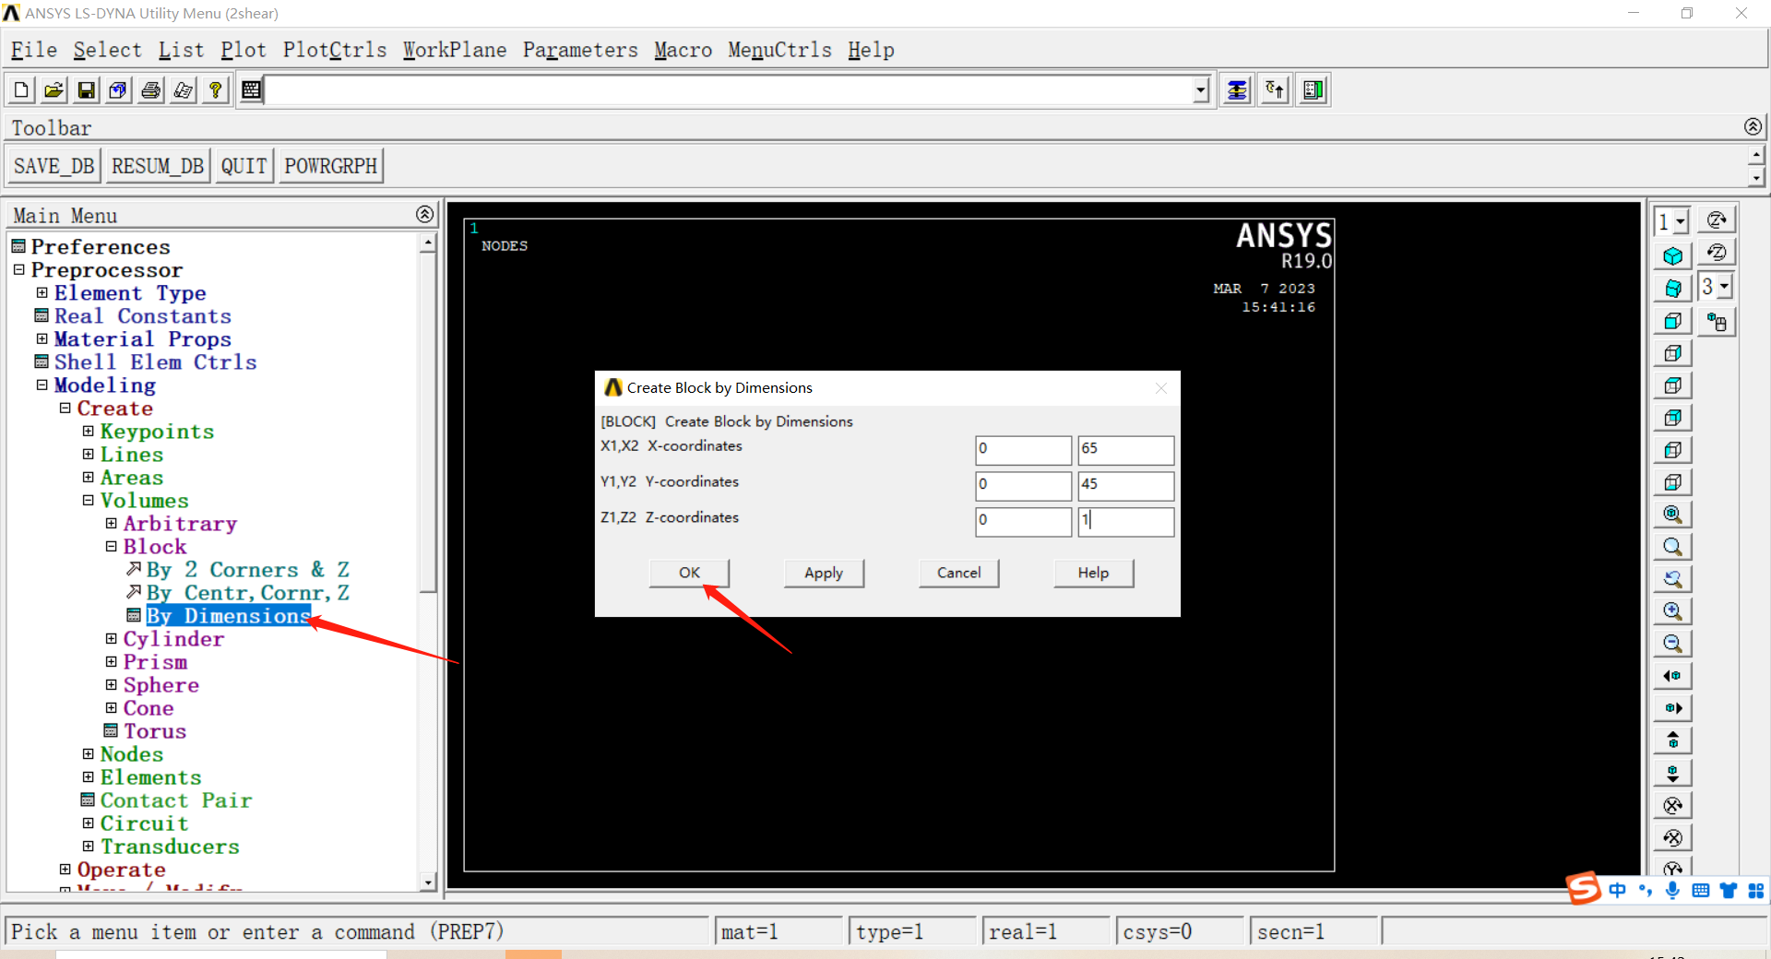This screenshot has width=1771, height=959.
Task: Click the input method microphone icon
Action: point(1672,890)
